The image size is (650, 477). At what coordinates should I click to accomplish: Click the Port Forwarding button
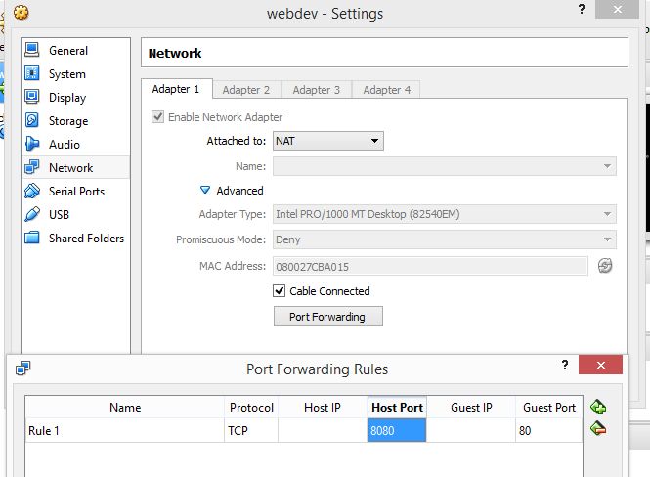click(327, 317)
